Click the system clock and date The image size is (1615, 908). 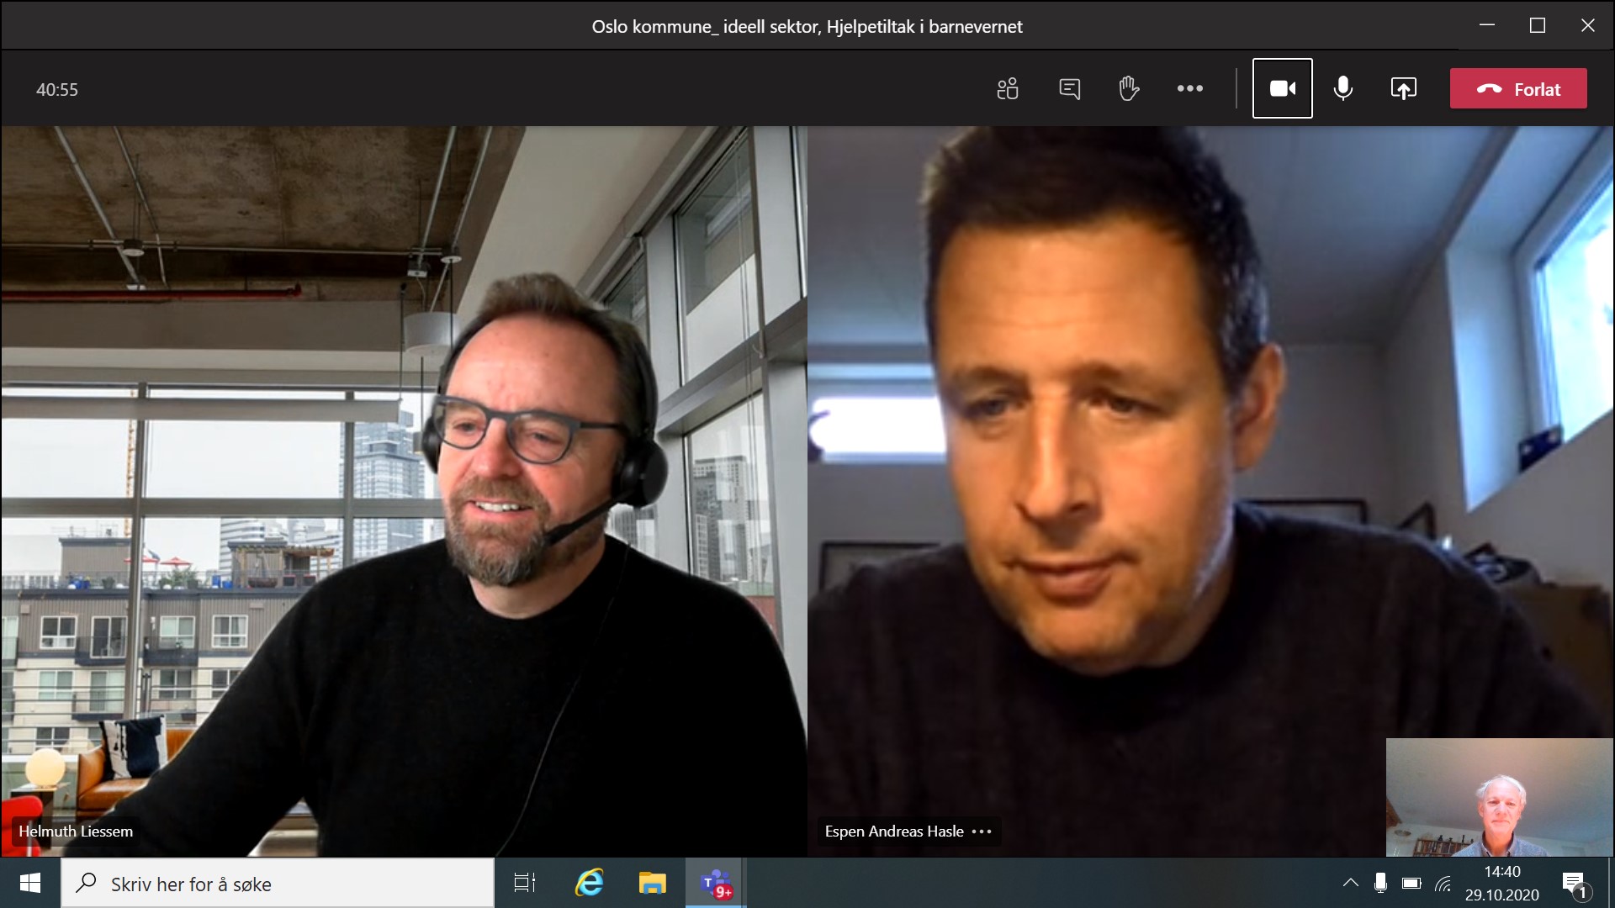coord(1501,884)
